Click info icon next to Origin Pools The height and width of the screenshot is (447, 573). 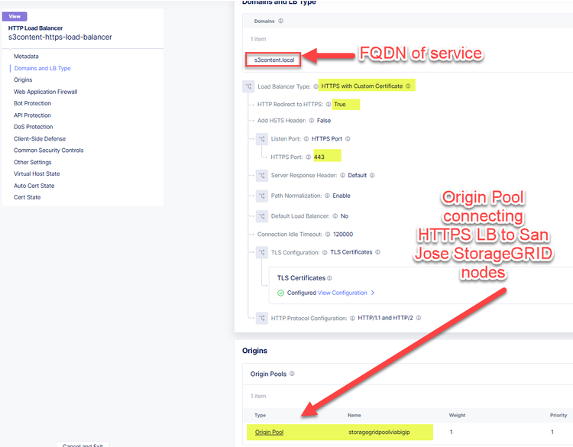tap(292, 374)
